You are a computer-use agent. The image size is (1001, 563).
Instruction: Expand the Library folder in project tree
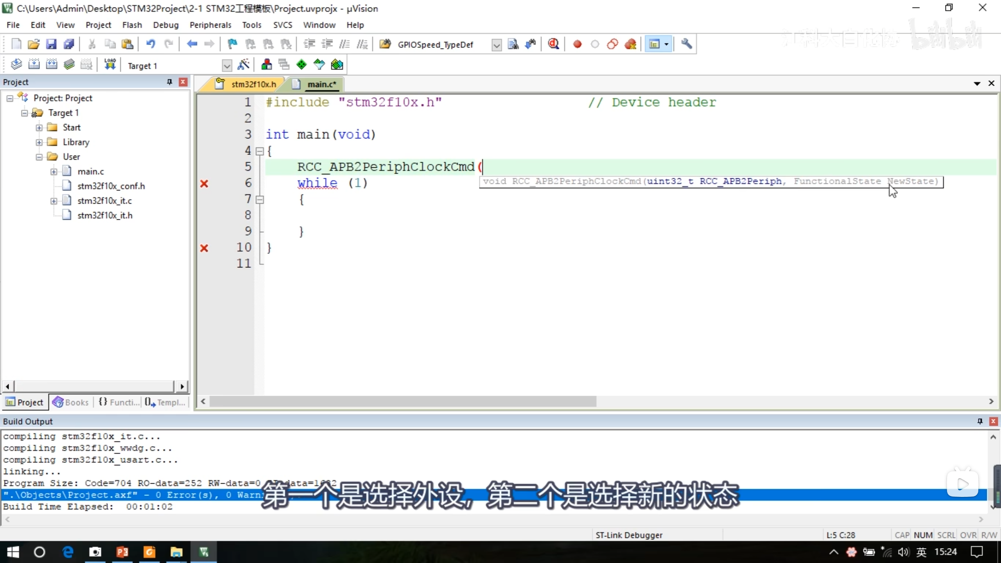pyautogui.click(x=39, y=142)
